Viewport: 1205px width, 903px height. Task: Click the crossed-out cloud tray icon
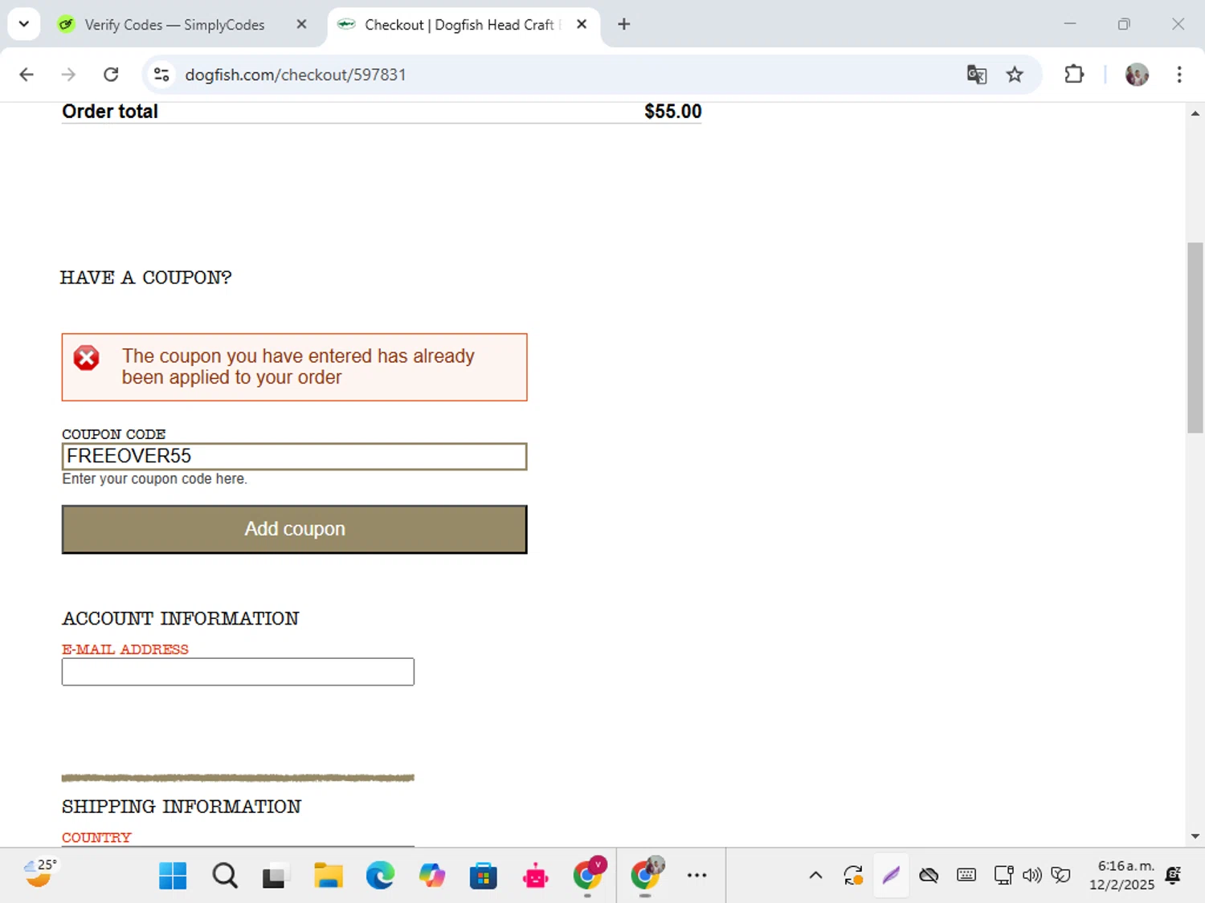point(929,876)
